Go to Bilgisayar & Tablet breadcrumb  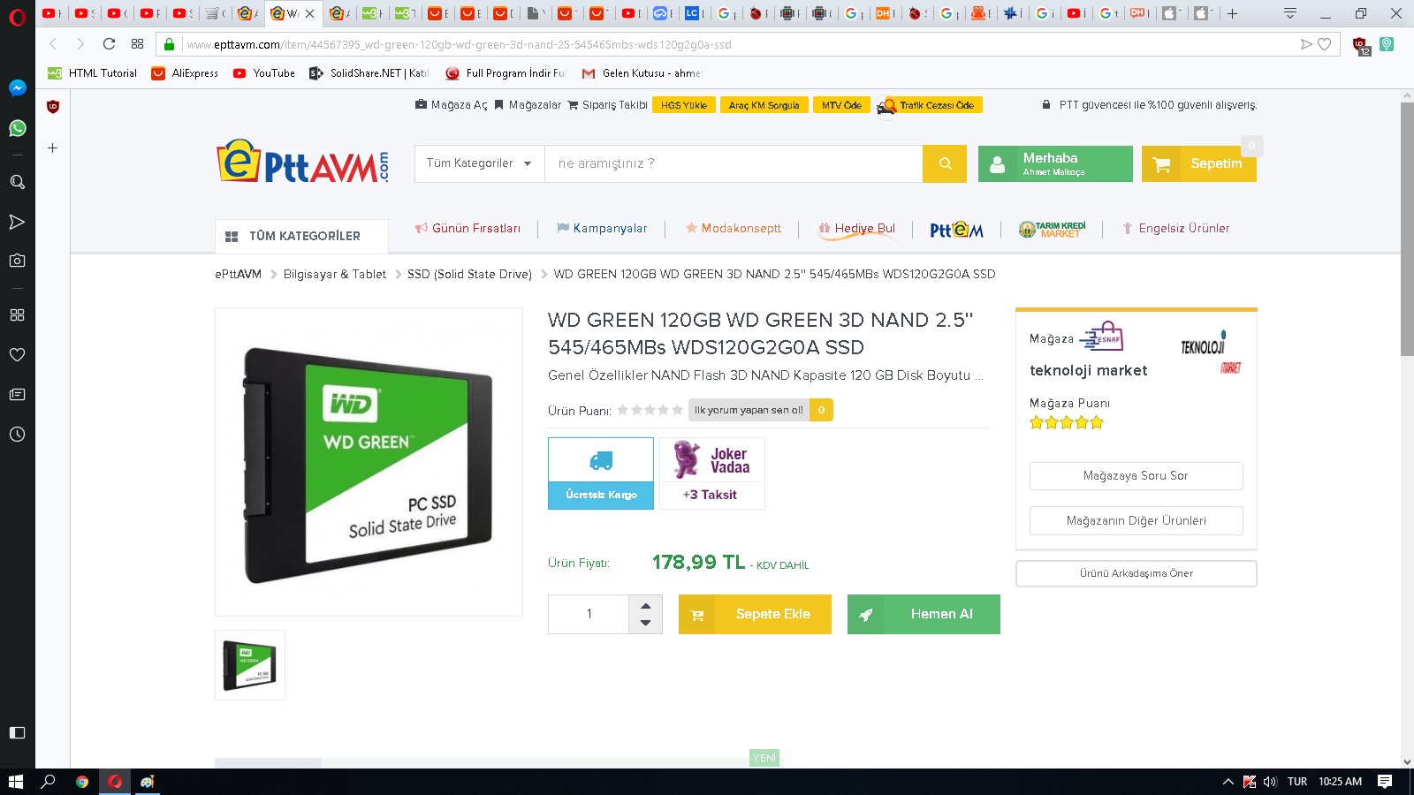pos(334,275)
